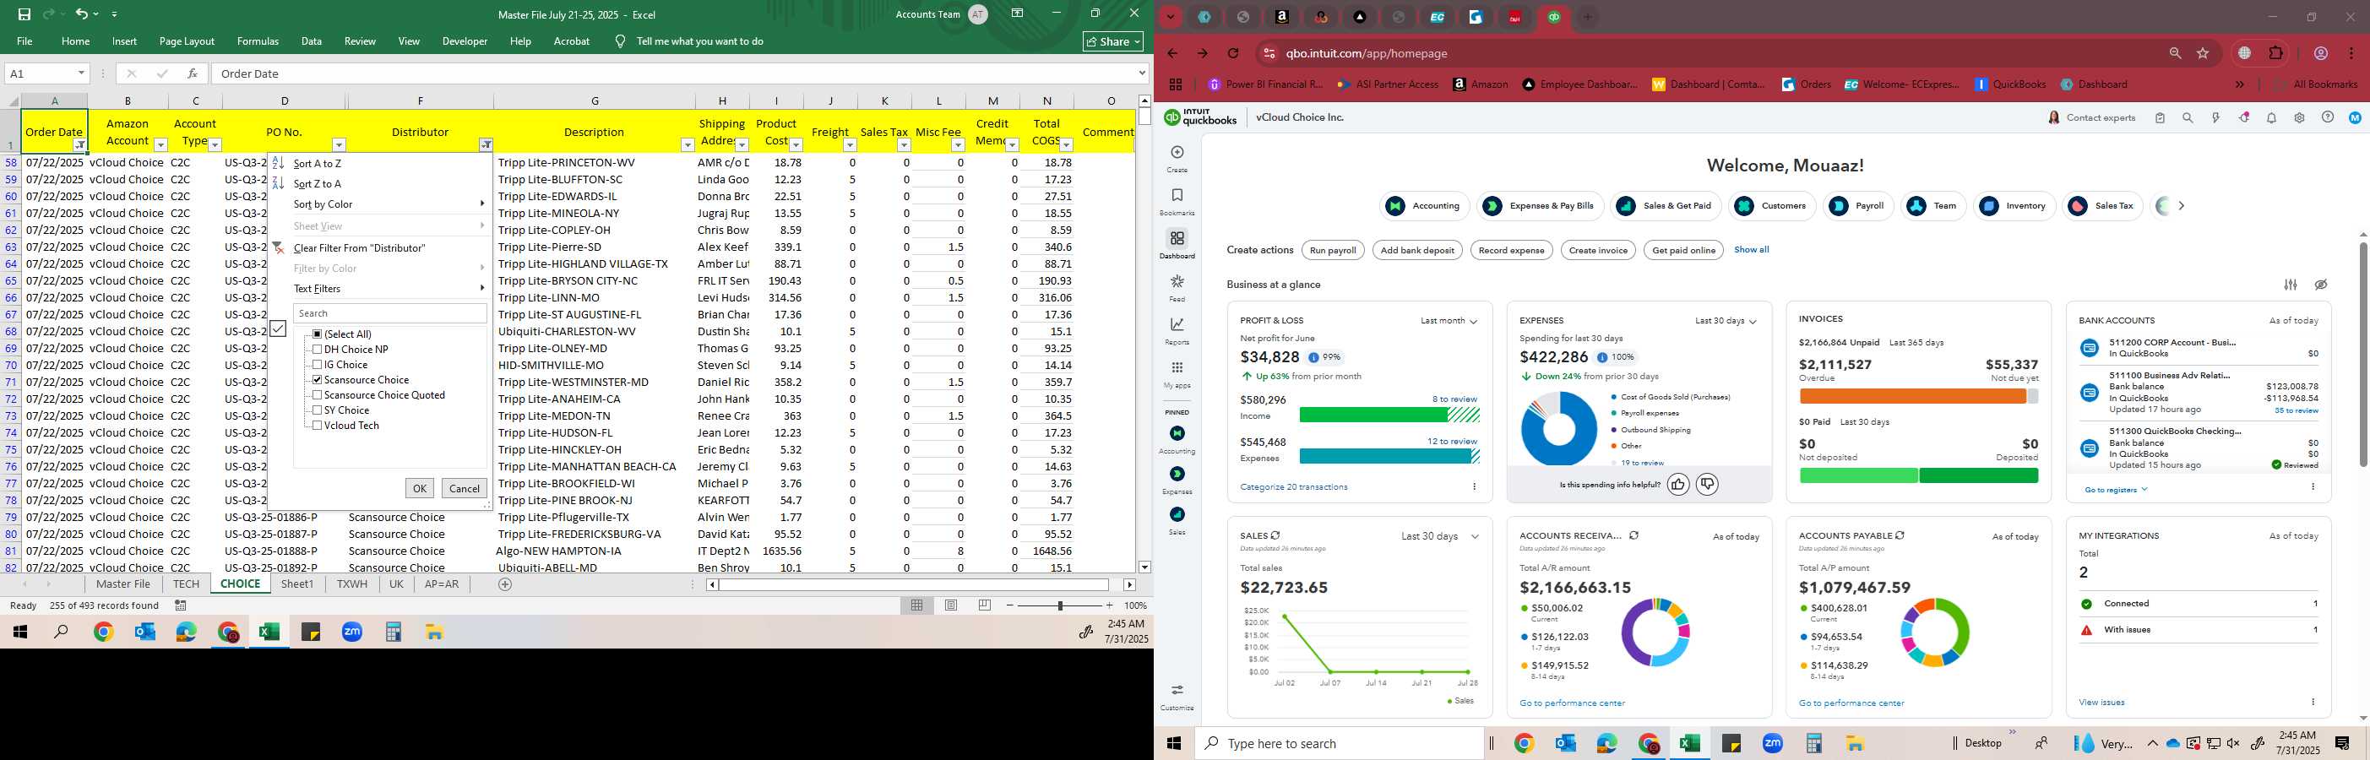Open the Description column filter dropdown

[x=688, y=145]
